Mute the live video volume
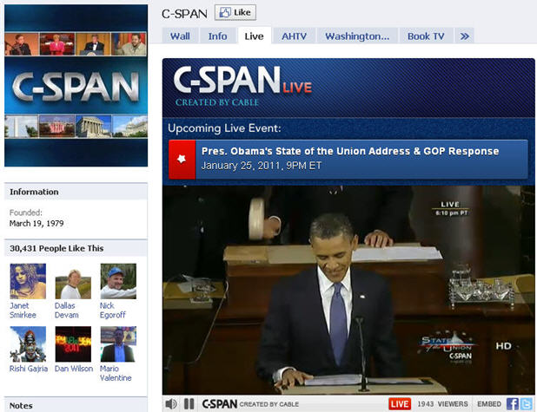The image size is (537, 412). 171,403
